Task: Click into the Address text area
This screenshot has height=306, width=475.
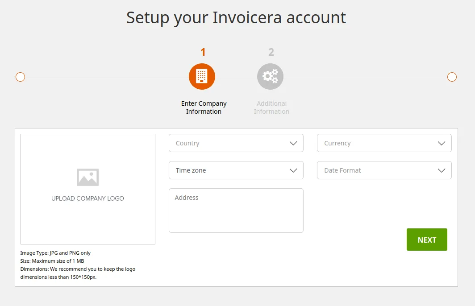Action: [x=236, y=211]
